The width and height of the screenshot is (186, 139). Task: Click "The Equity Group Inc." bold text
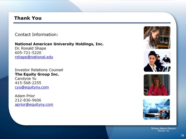[37, 74]
